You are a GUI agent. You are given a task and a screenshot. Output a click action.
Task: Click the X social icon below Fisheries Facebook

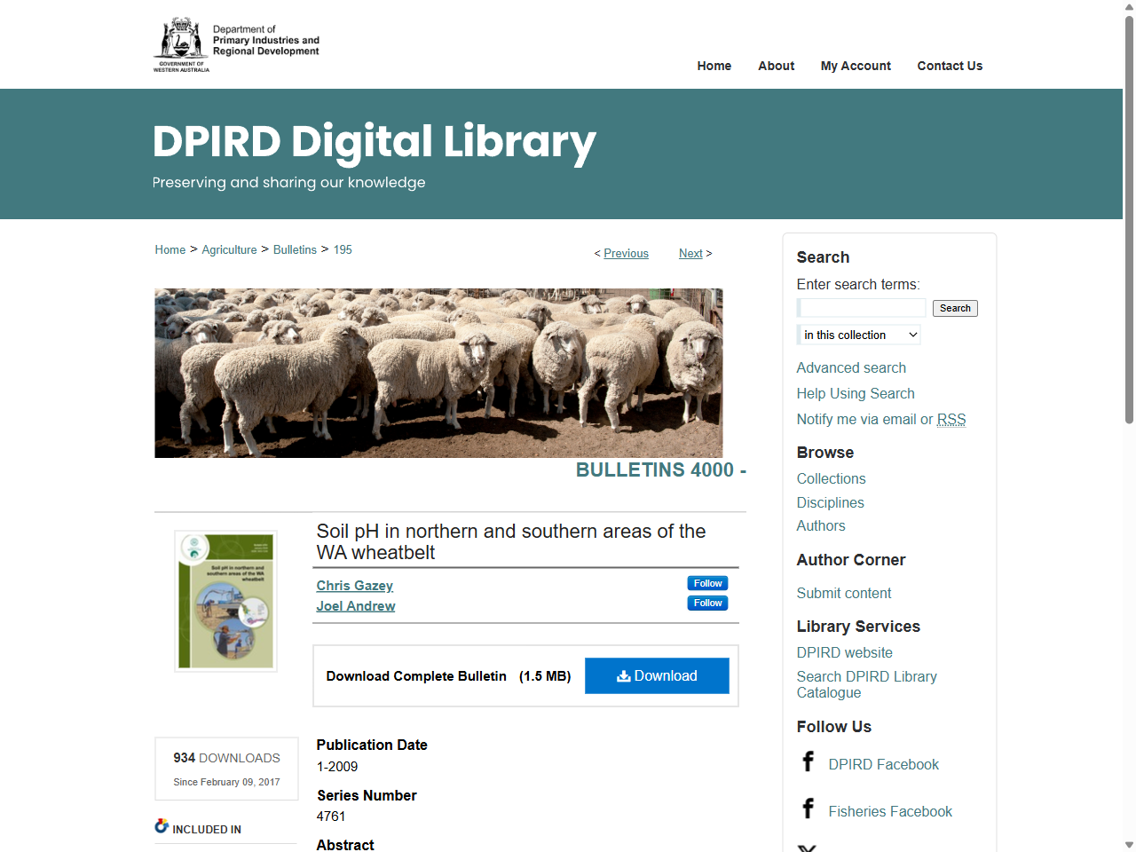pos(809,848)
